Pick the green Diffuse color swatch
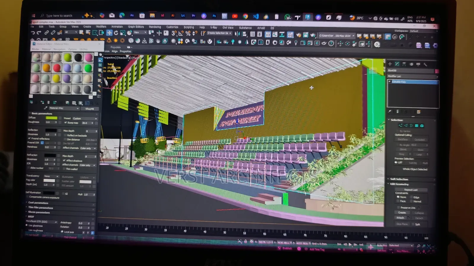 52,118
